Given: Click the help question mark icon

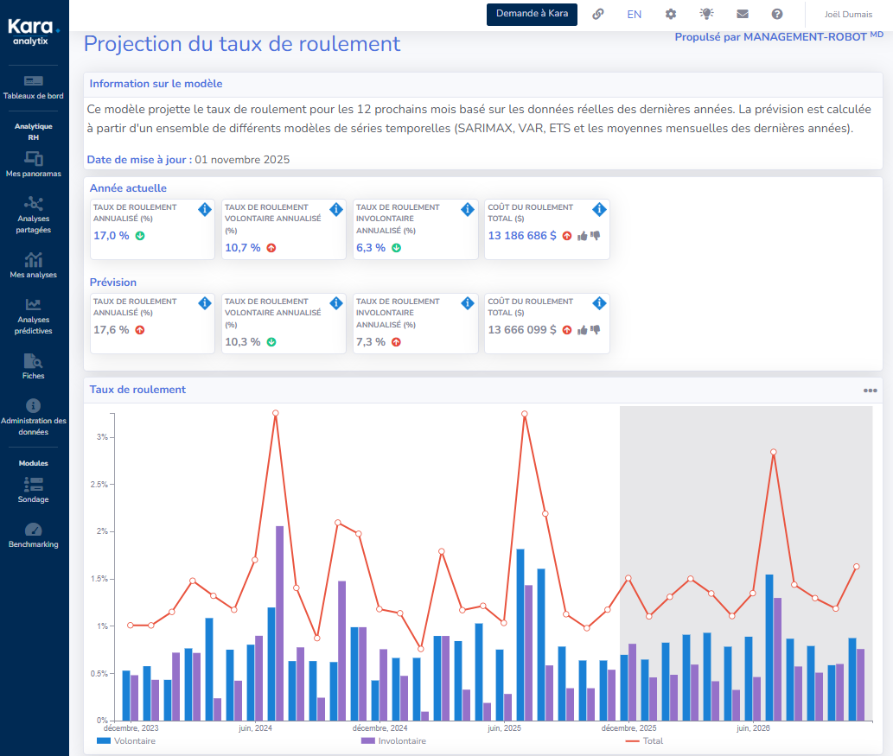Looking at the screenshot, I should (777, 14).
